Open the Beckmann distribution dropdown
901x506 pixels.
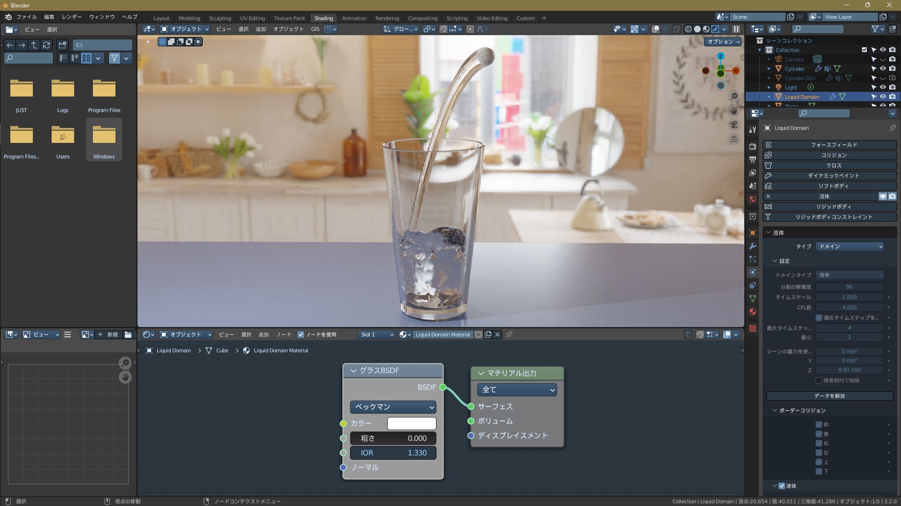393,407
